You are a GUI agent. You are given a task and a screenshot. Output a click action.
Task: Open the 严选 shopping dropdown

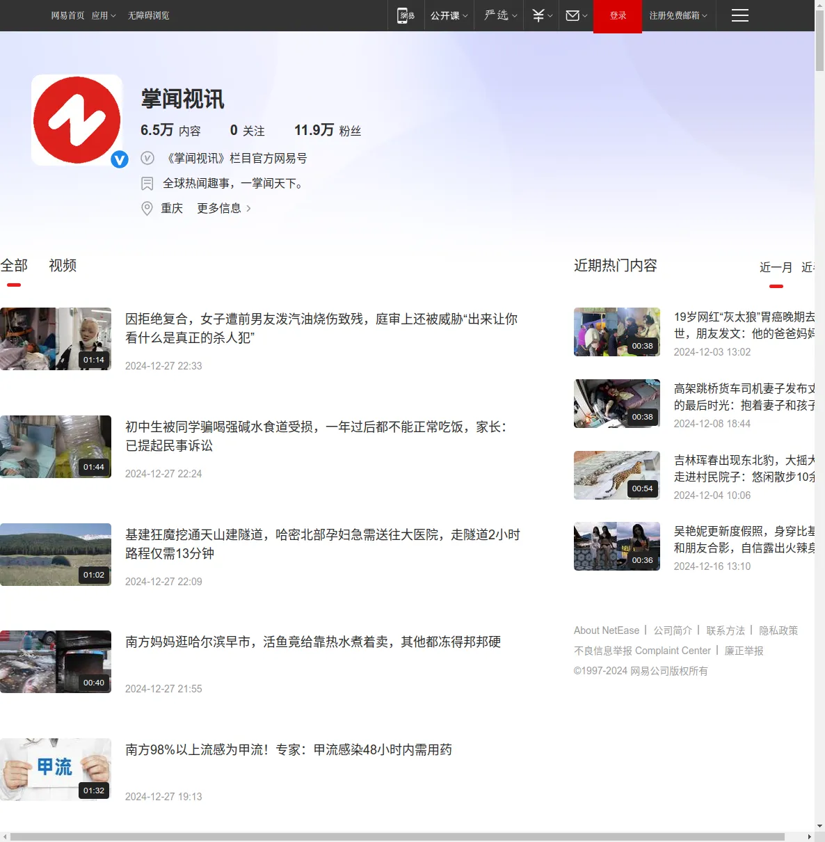pos(501,15)
